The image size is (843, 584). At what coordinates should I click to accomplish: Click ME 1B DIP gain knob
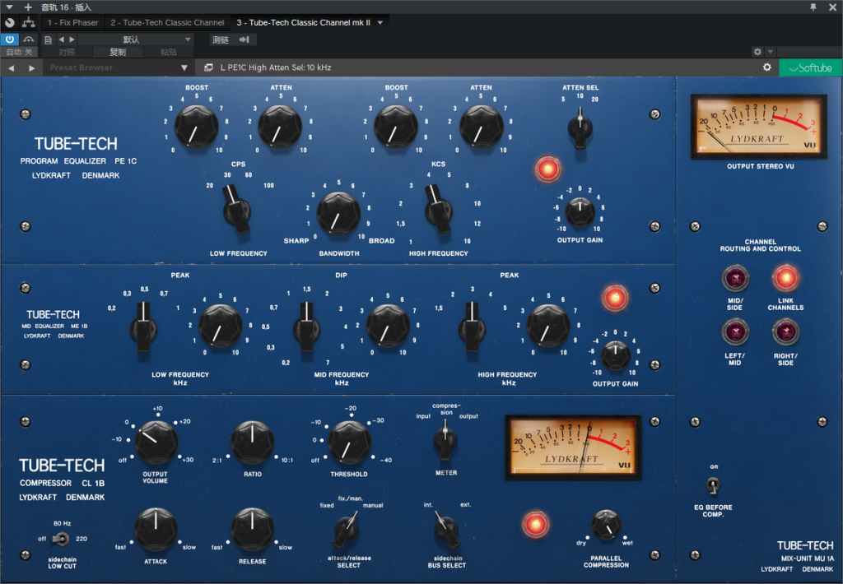pos(388,326)
